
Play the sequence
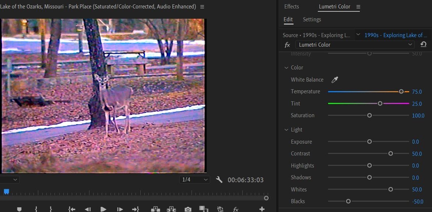[103, 209]
